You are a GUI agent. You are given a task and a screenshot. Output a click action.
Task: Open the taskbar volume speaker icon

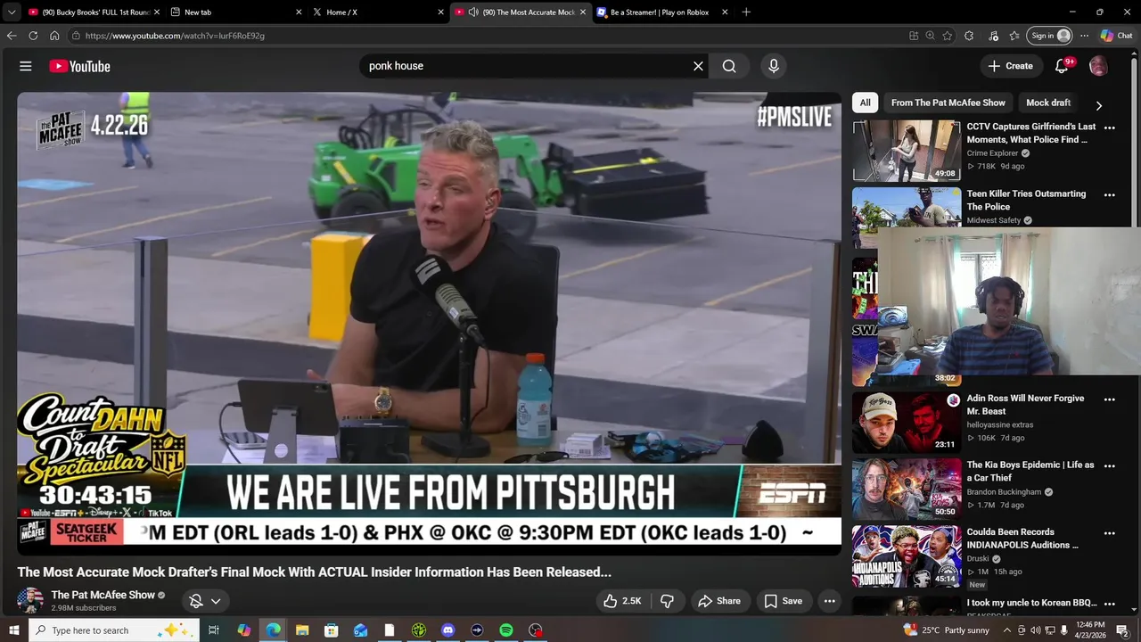point(1035,630)
